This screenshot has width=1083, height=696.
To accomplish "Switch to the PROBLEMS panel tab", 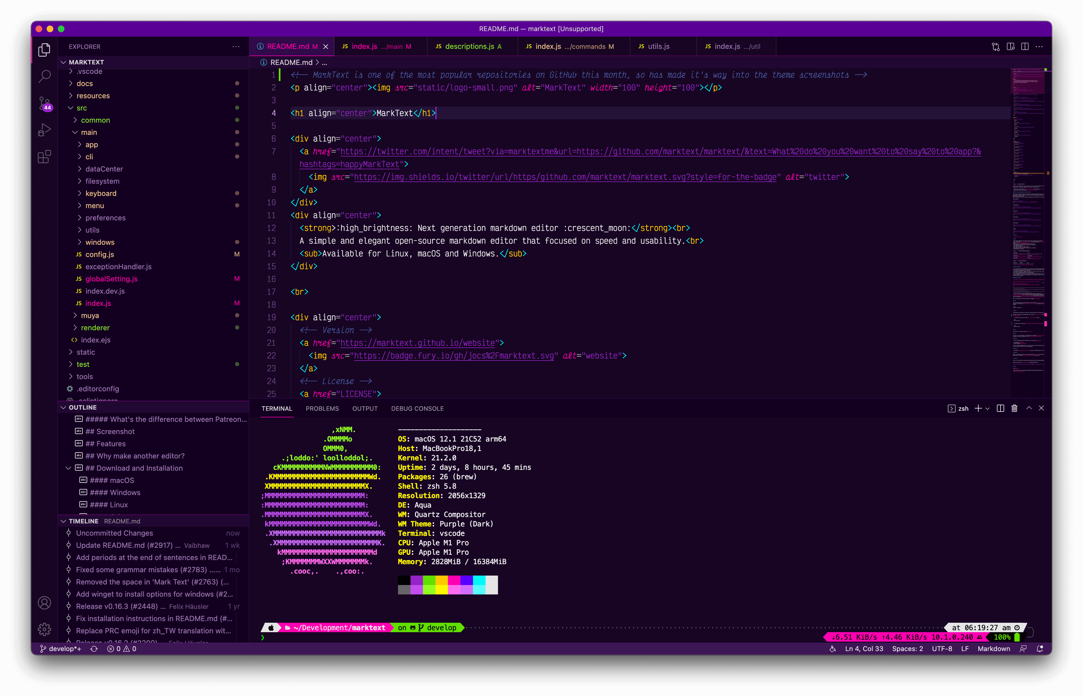I will click(x=322, y=408).
